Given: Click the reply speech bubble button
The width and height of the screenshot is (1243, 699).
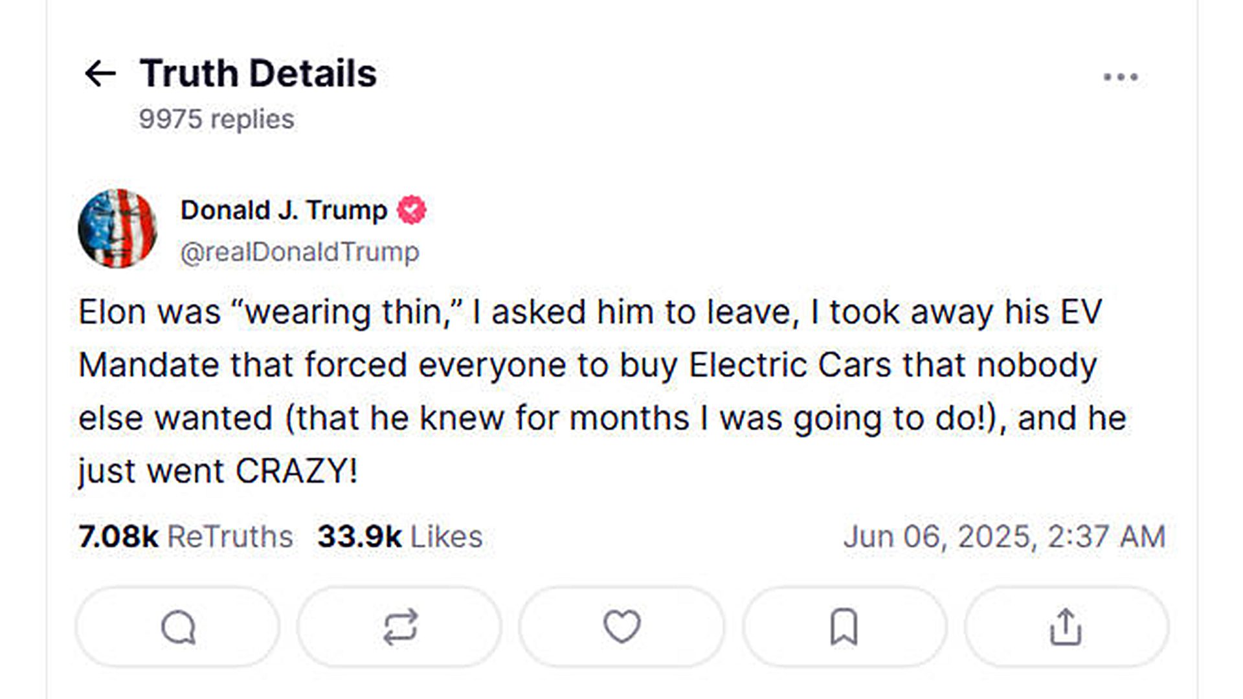Looking at the screenshot, I should pyautogui.click(x=178, y=627).
